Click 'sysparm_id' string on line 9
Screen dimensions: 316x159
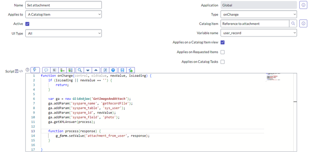[82, 113]
